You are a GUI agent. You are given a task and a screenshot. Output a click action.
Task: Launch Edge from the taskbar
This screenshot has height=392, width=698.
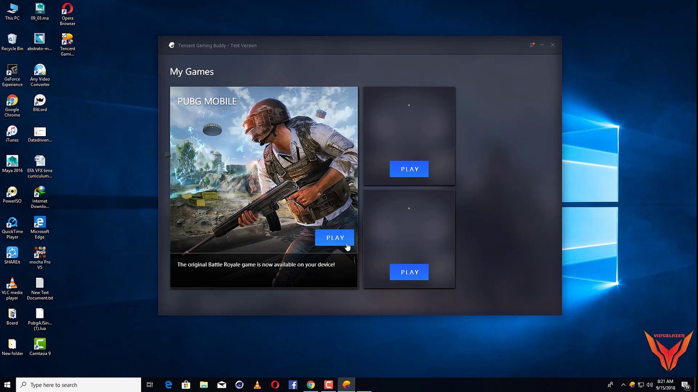point(169,385)
